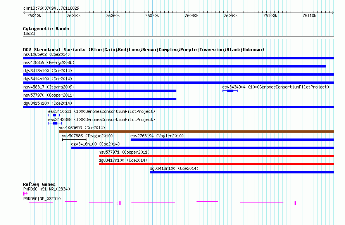
Task: Click the blue dgv3418n100 gain bar
Action: 242,172
